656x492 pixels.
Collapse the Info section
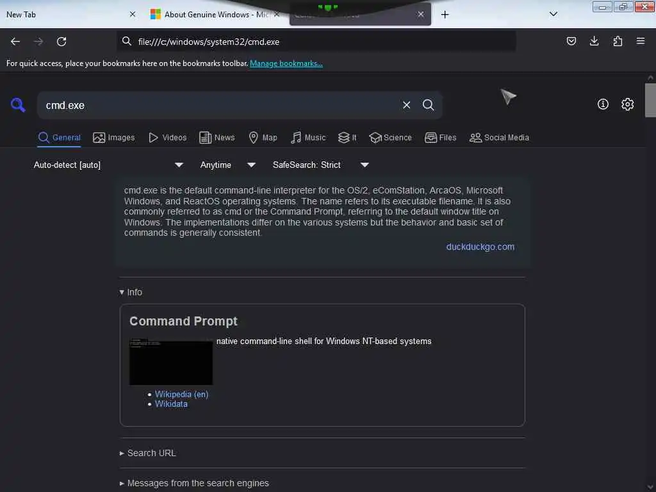131,292
